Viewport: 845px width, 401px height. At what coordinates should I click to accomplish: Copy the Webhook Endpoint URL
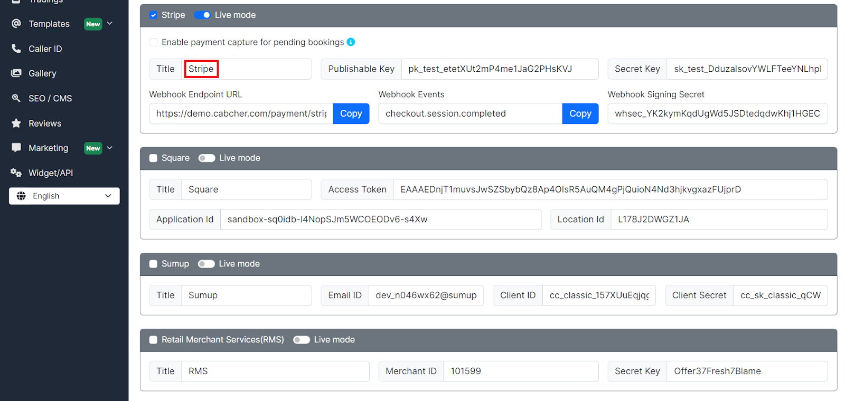point(351,113)
